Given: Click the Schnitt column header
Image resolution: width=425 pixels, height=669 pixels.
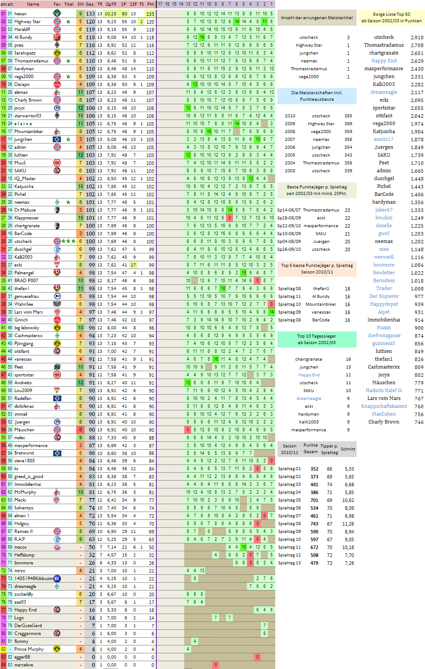Looking at the screenshot, I should [x=348, y=449].
